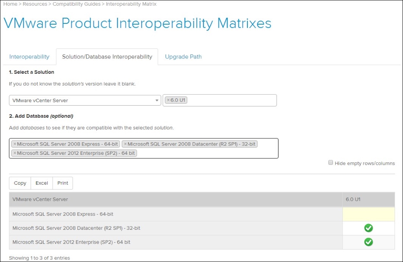The image size is (403, 262).
Task: Click green checkmark for SQL Server 2012 Enterprise
Action: [368, 242]
